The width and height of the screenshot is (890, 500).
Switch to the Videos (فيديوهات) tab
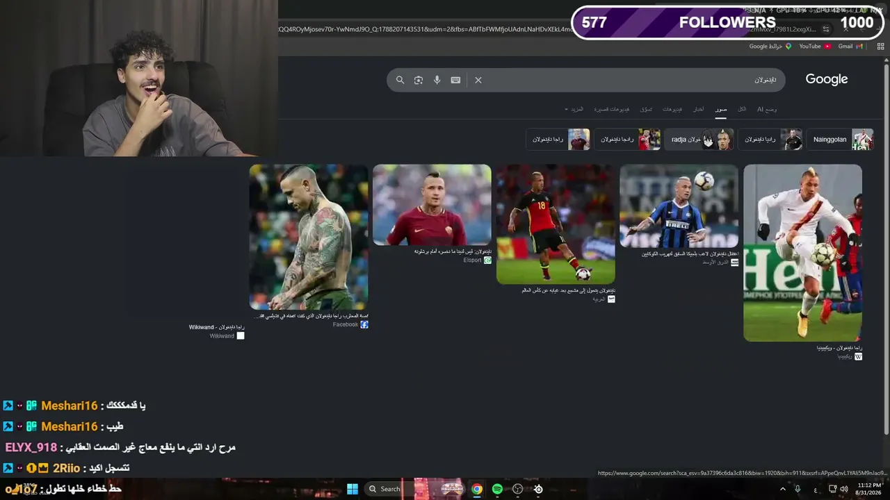(672, 109)
